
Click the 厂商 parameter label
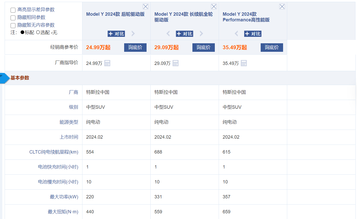73,92
